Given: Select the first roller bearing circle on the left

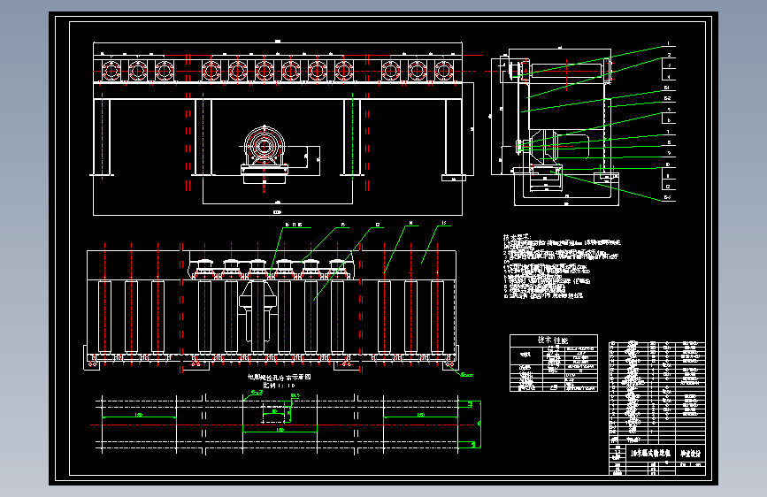Looking at the screenshot, I should 111,71.
